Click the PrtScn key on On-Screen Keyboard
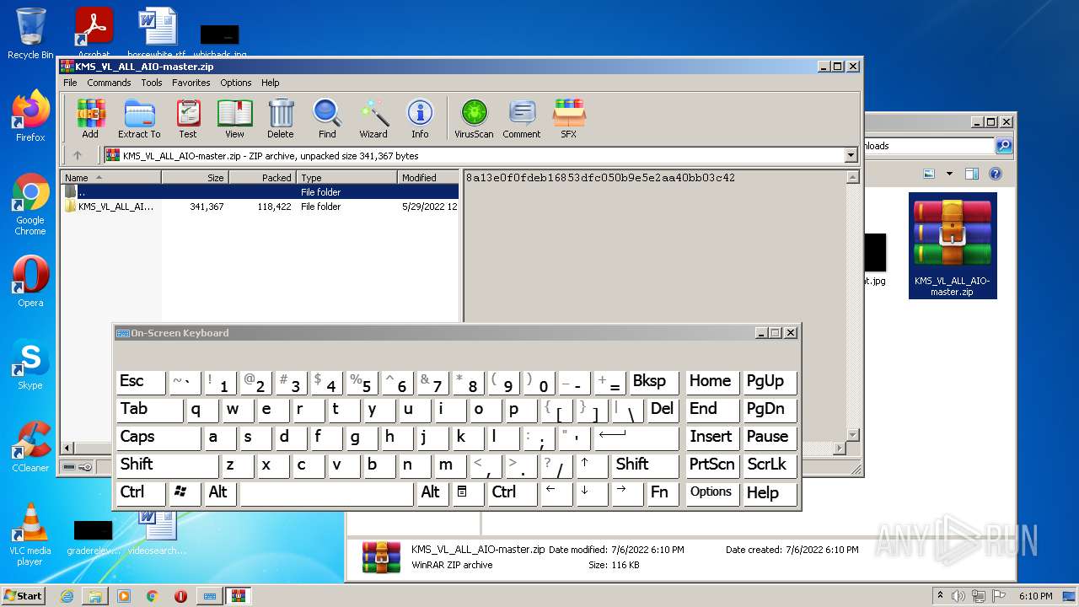This screenshot has height=607, width=1079. tap(712, 465)
